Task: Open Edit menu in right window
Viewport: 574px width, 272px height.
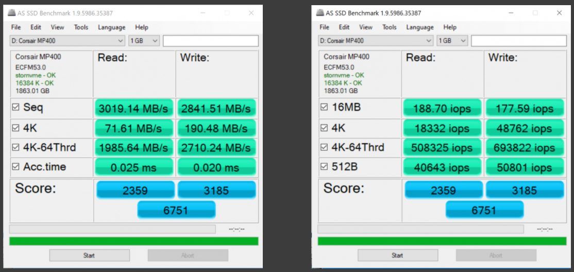Action: pyautogui.click(x=344, y=27)
